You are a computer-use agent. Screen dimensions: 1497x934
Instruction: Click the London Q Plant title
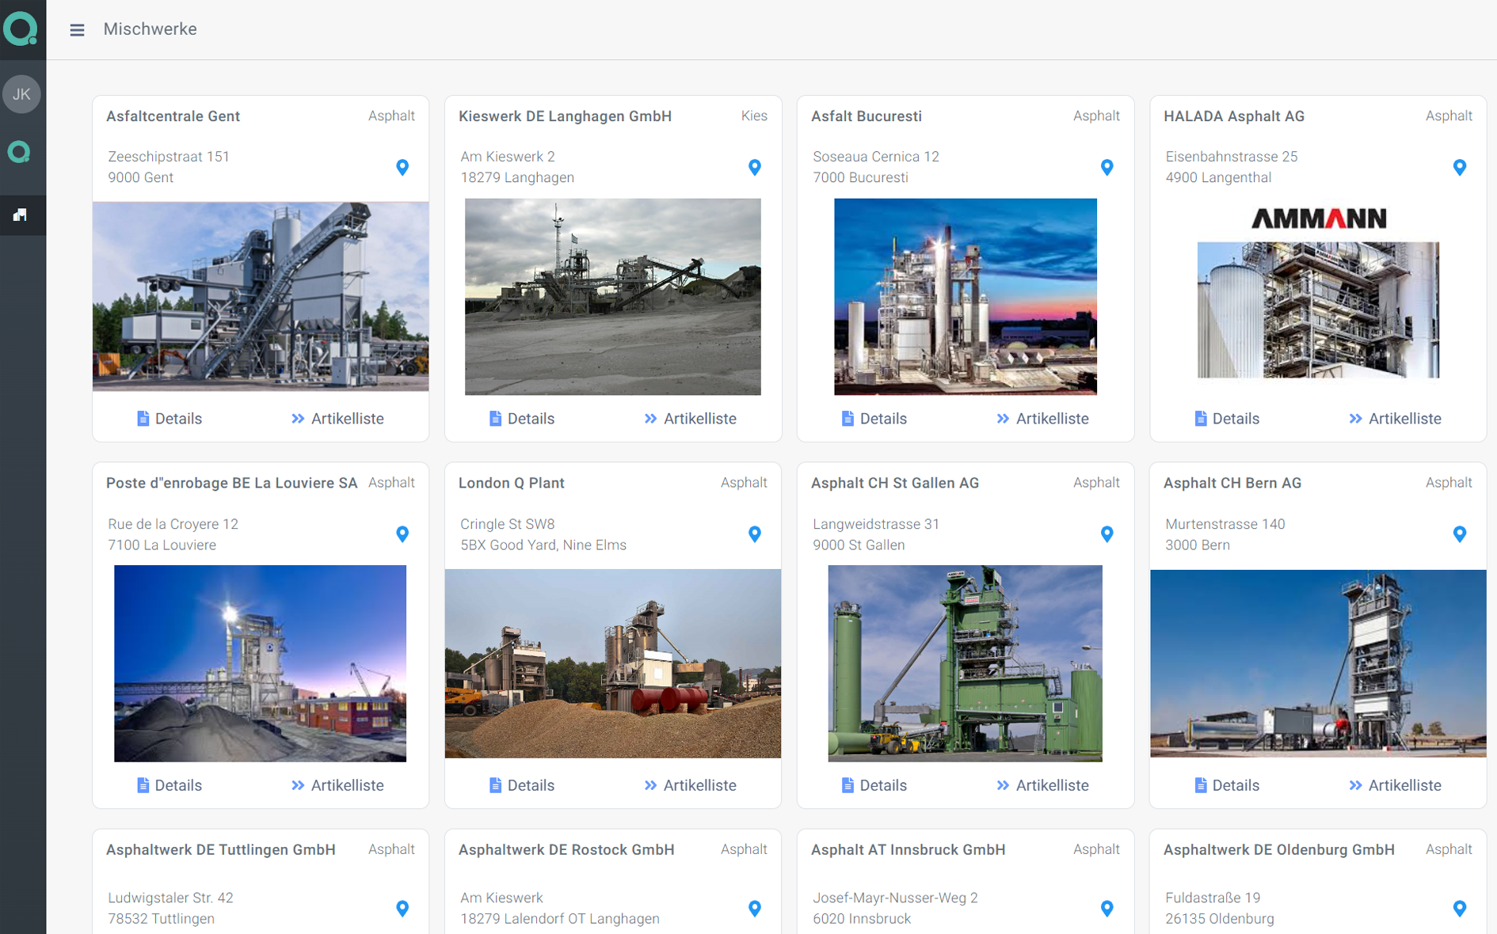point(512,483)
